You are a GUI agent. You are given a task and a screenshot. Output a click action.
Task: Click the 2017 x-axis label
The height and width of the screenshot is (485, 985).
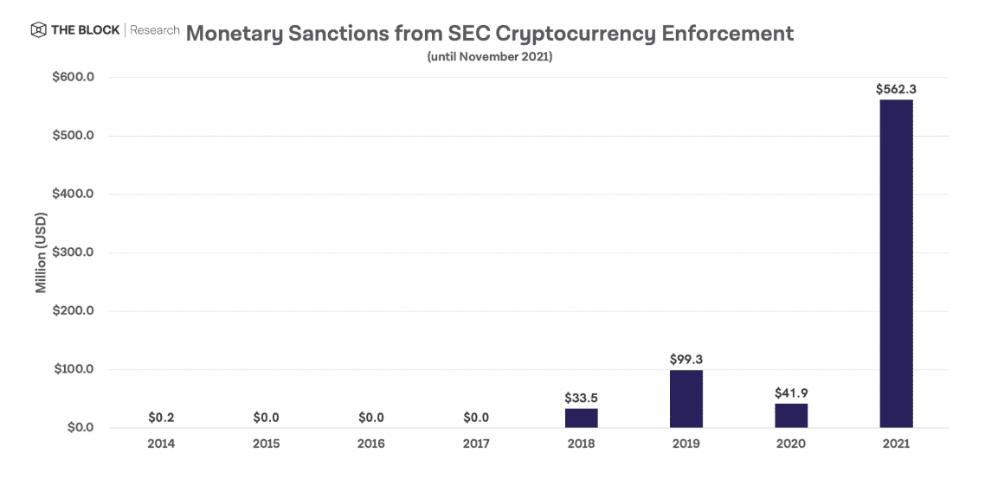pyautogui.click(x=476, y=444)
